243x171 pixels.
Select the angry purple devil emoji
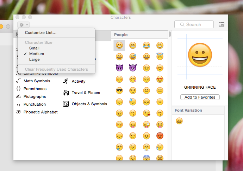(x=133, y=68)
